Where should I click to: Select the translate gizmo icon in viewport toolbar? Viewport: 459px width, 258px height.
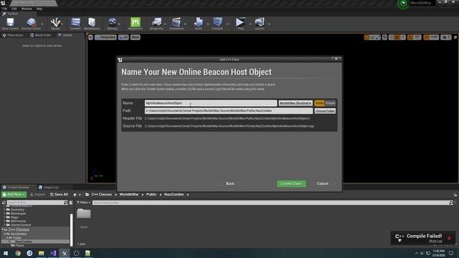366,37
